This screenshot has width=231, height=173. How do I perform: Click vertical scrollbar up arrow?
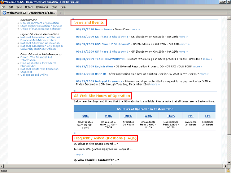tap(229, 18)
